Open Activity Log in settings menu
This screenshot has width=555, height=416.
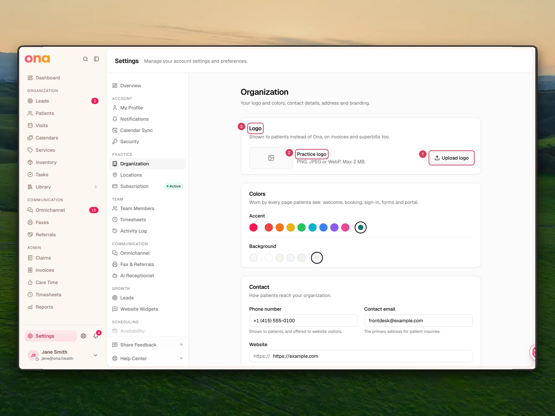pos(148,231)
